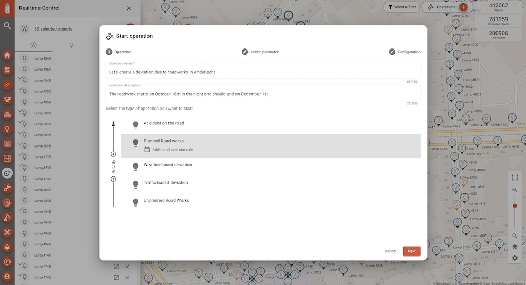Viewport: 526px width, 285px height.
Task: Expand Additional calendar rule under Planned Road works
Action: [172, 150]
